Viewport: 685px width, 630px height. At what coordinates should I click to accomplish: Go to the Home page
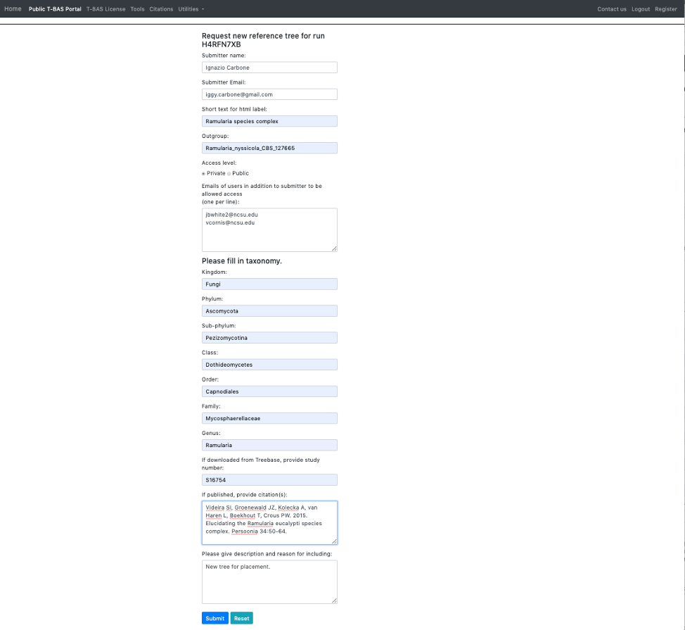pos(13,8)
